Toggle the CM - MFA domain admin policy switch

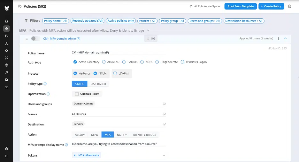[x=35, y=38]
